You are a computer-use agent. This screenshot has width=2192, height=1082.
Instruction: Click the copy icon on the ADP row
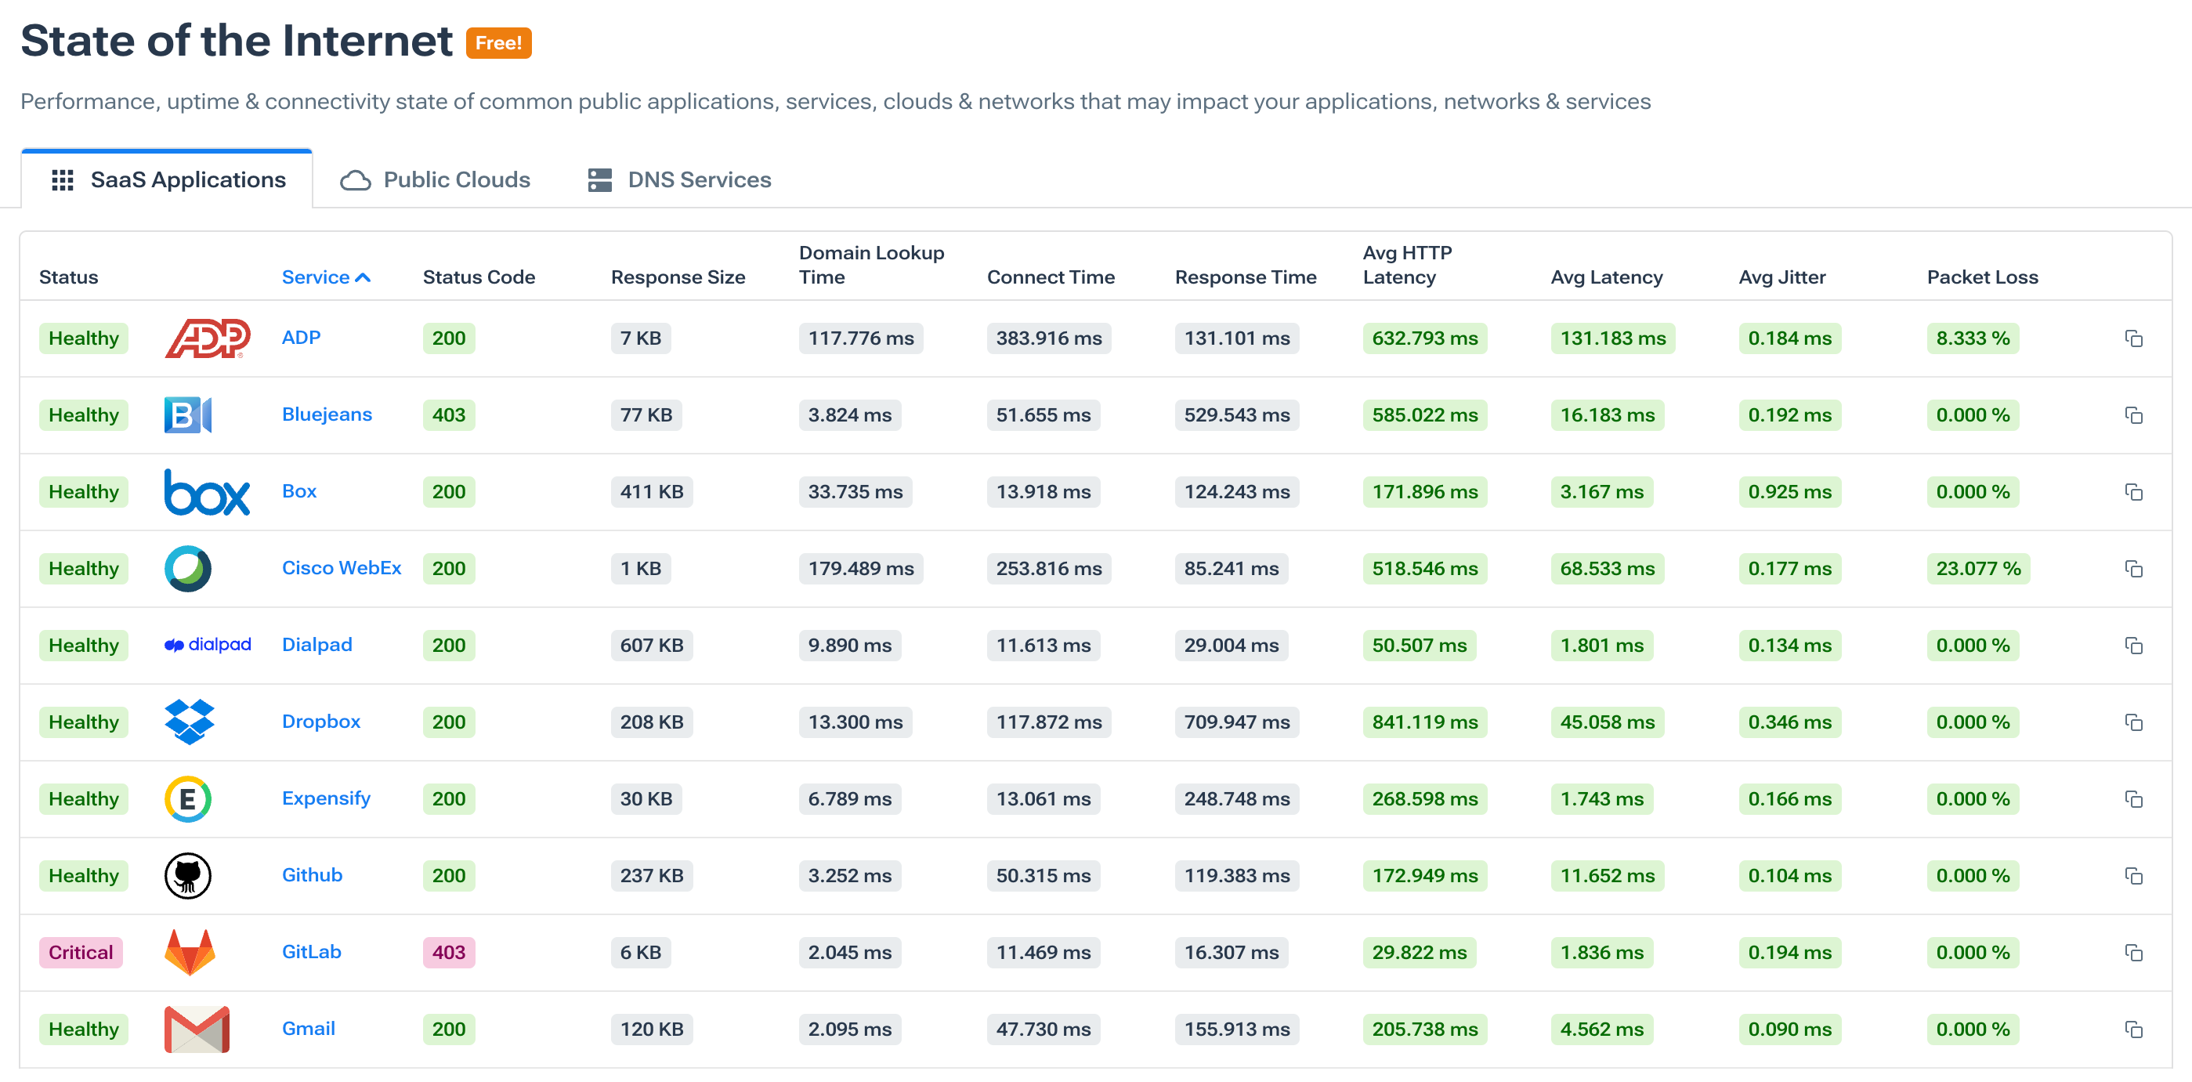(x=2135, y=338)
